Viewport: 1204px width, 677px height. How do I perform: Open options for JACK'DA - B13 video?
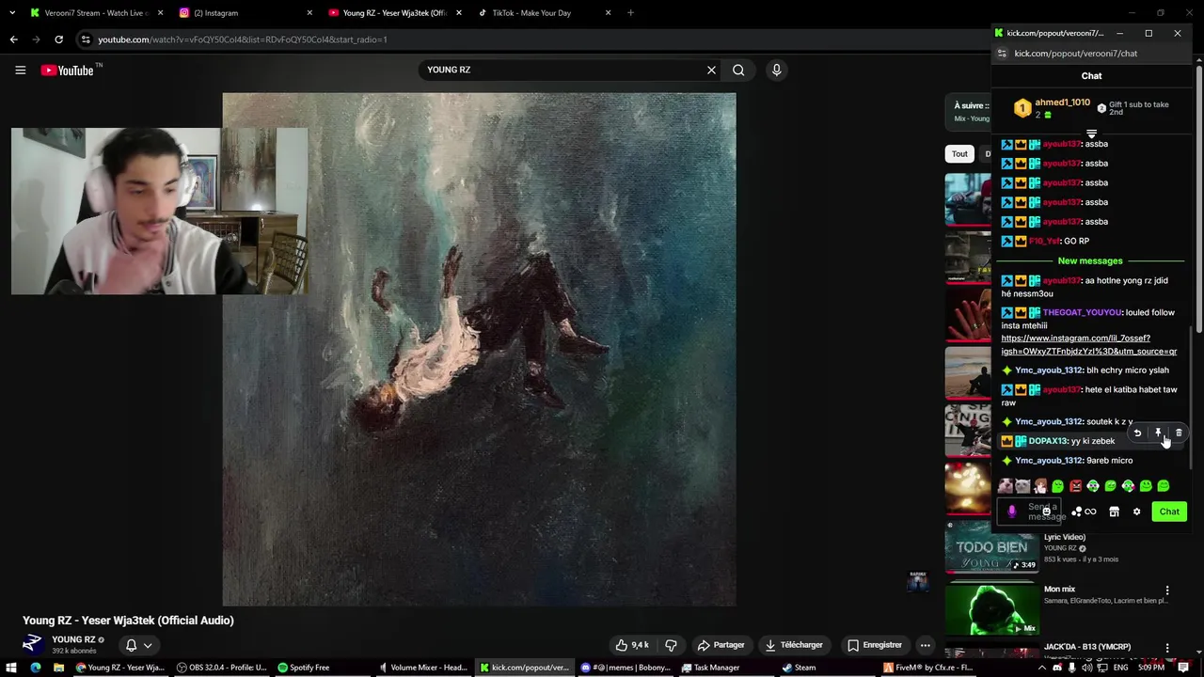(x=1167, y=648)
